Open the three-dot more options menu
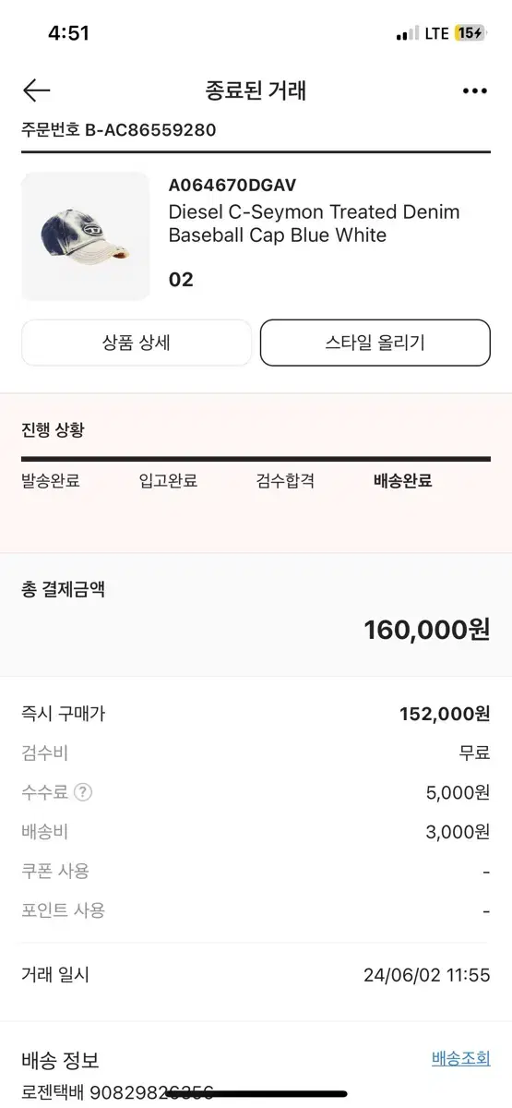 [x=474, y=90]
